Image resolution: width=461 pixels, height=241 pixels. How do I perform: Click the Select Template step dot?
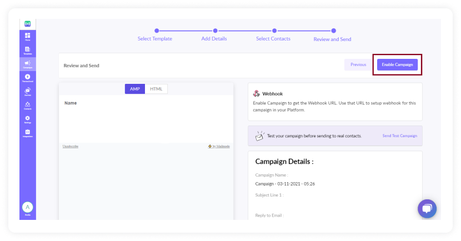pos(157,31)
